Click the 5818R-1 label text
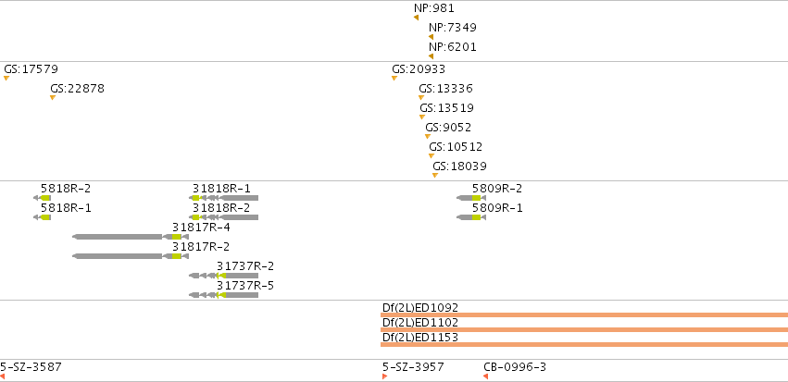 click(x=66, y=208)
